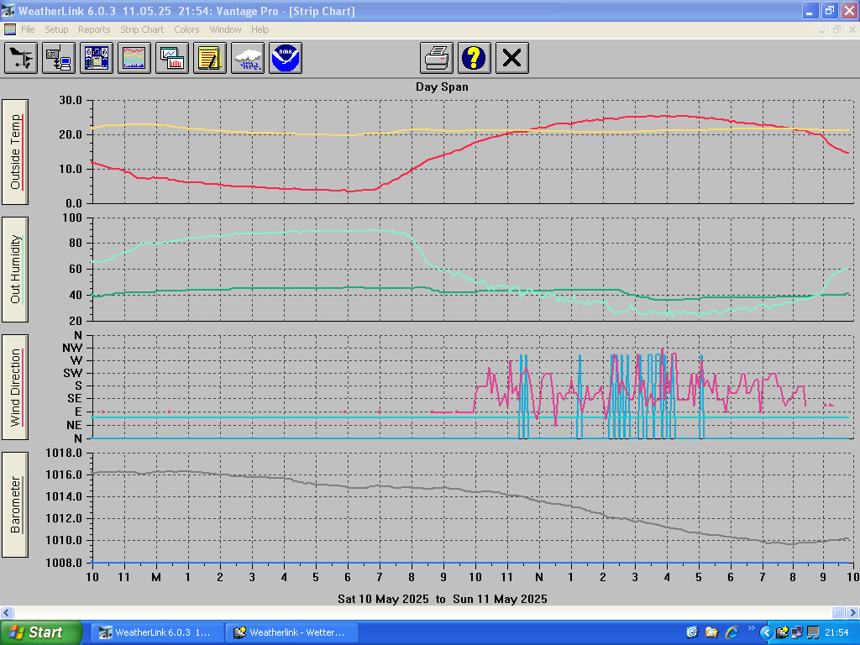Screen dimensions: 860x645
Task: Open the weather bulletin console view
Action: tap(97, 58)
